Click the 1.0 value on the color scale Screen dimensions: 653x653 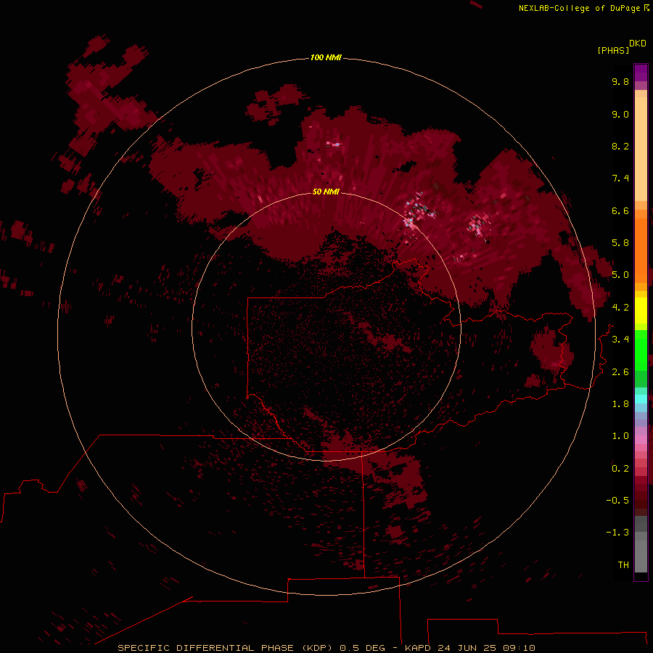(x=620, y=436)
